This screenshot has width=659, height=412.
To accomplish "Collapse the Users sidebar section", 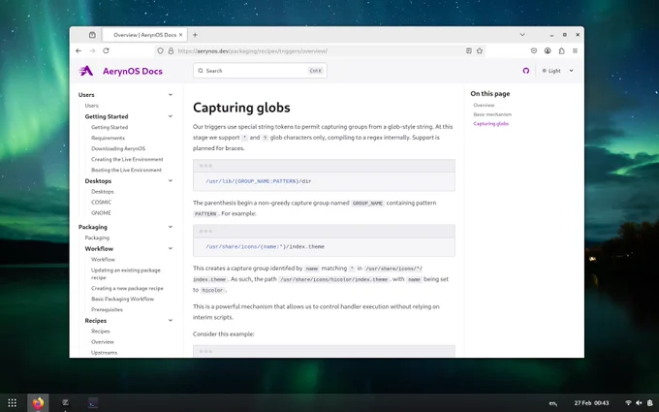I will [171, 95].
